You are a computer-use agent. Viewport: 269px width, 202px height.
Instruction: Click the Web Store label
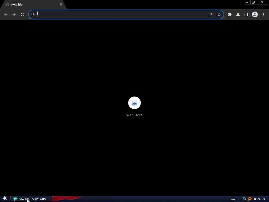[x=134, y=115]
